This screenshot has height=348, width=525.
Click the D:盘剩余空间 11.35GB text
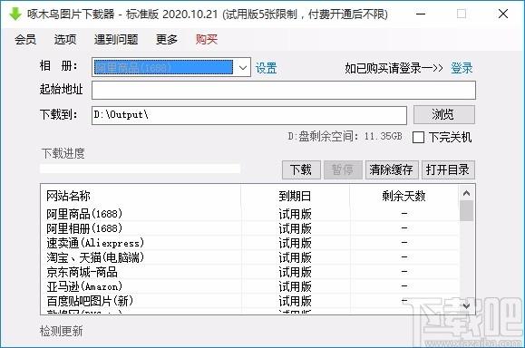345,137
